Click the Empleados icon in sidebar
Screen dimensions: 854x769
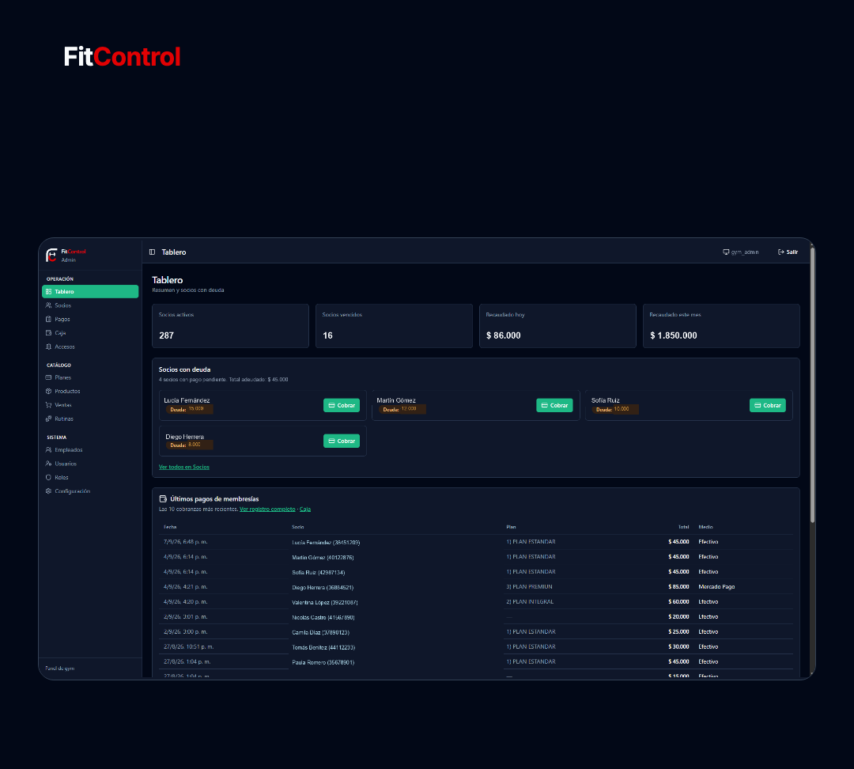(48, 449)
